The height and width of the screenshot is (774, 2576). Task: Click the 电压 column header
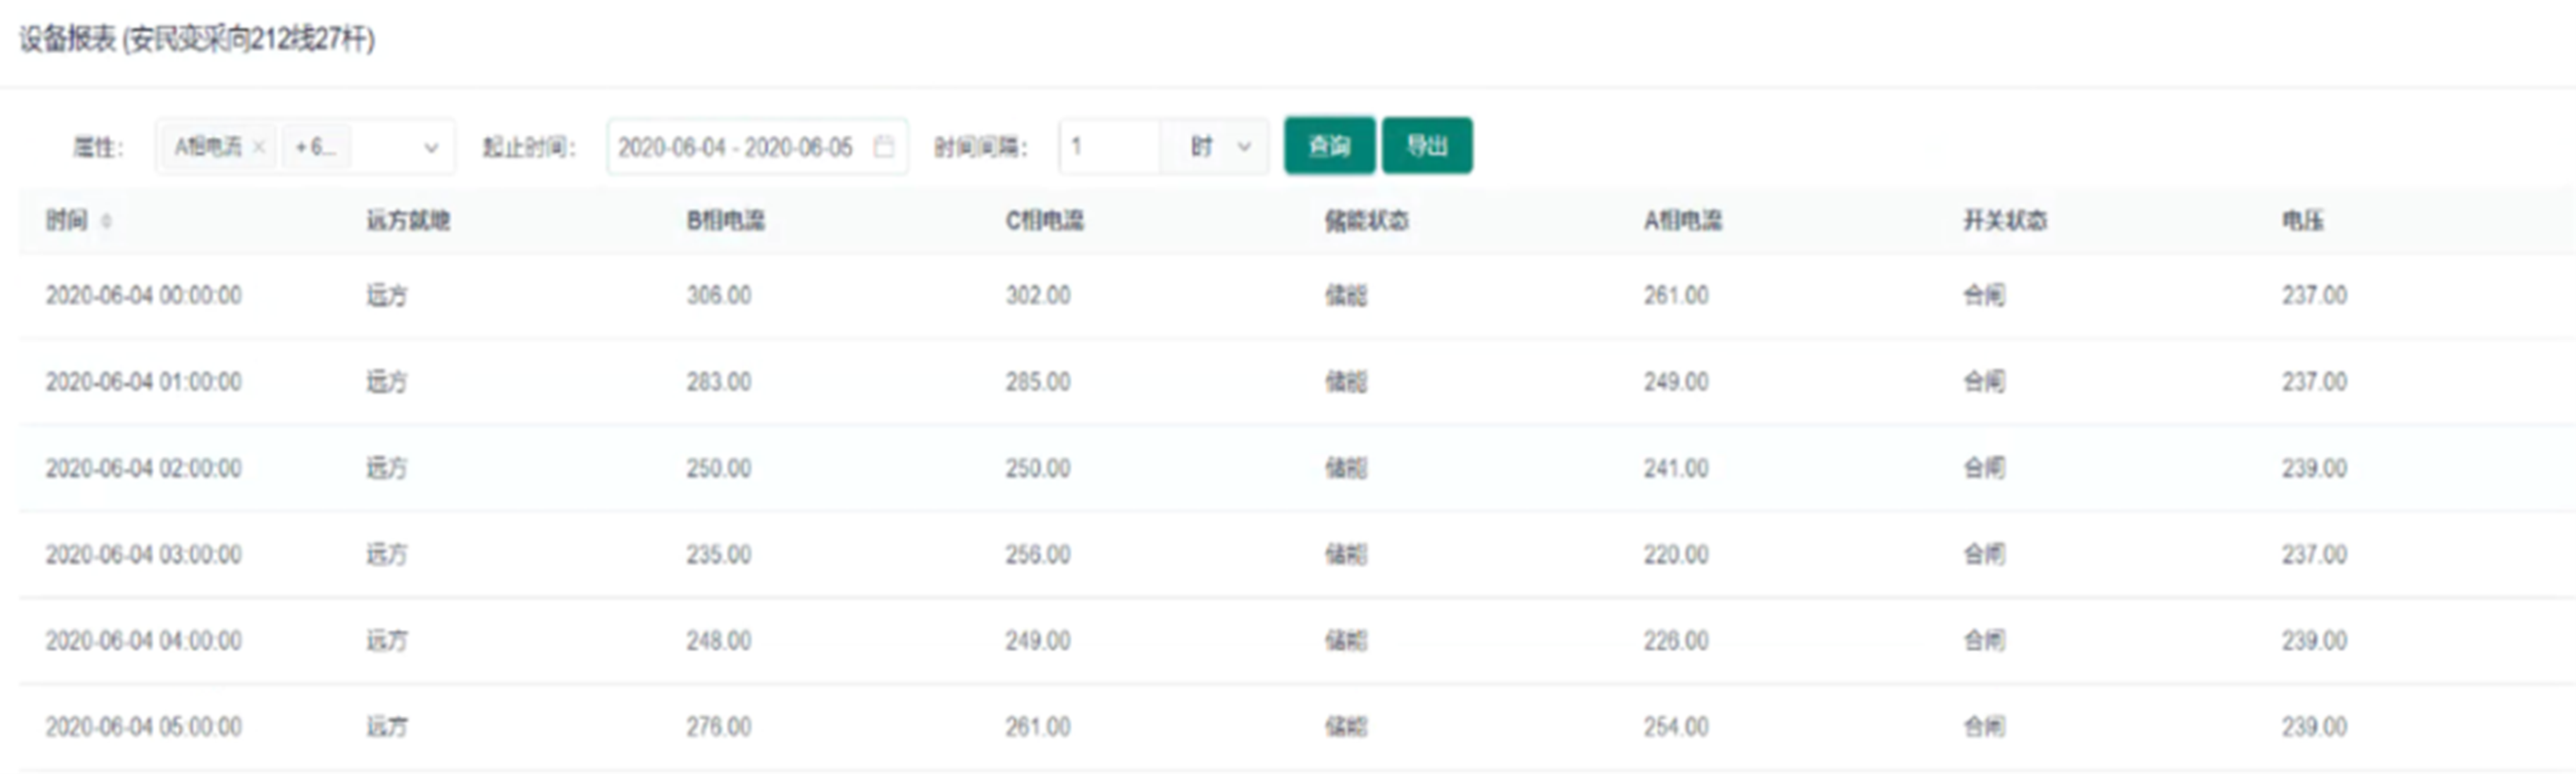(2302, 221)
